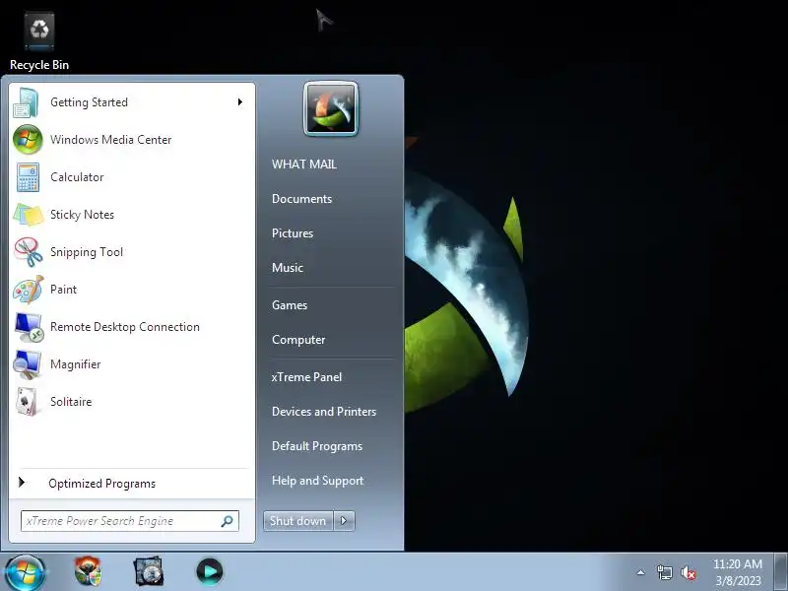Open Help and Support
788x591 pixels.
(317, 481)
